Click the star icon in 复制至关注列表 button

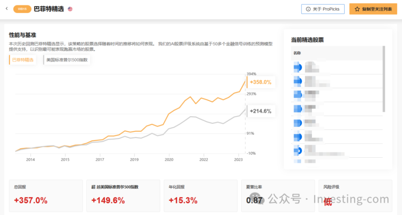pos(357,9)
